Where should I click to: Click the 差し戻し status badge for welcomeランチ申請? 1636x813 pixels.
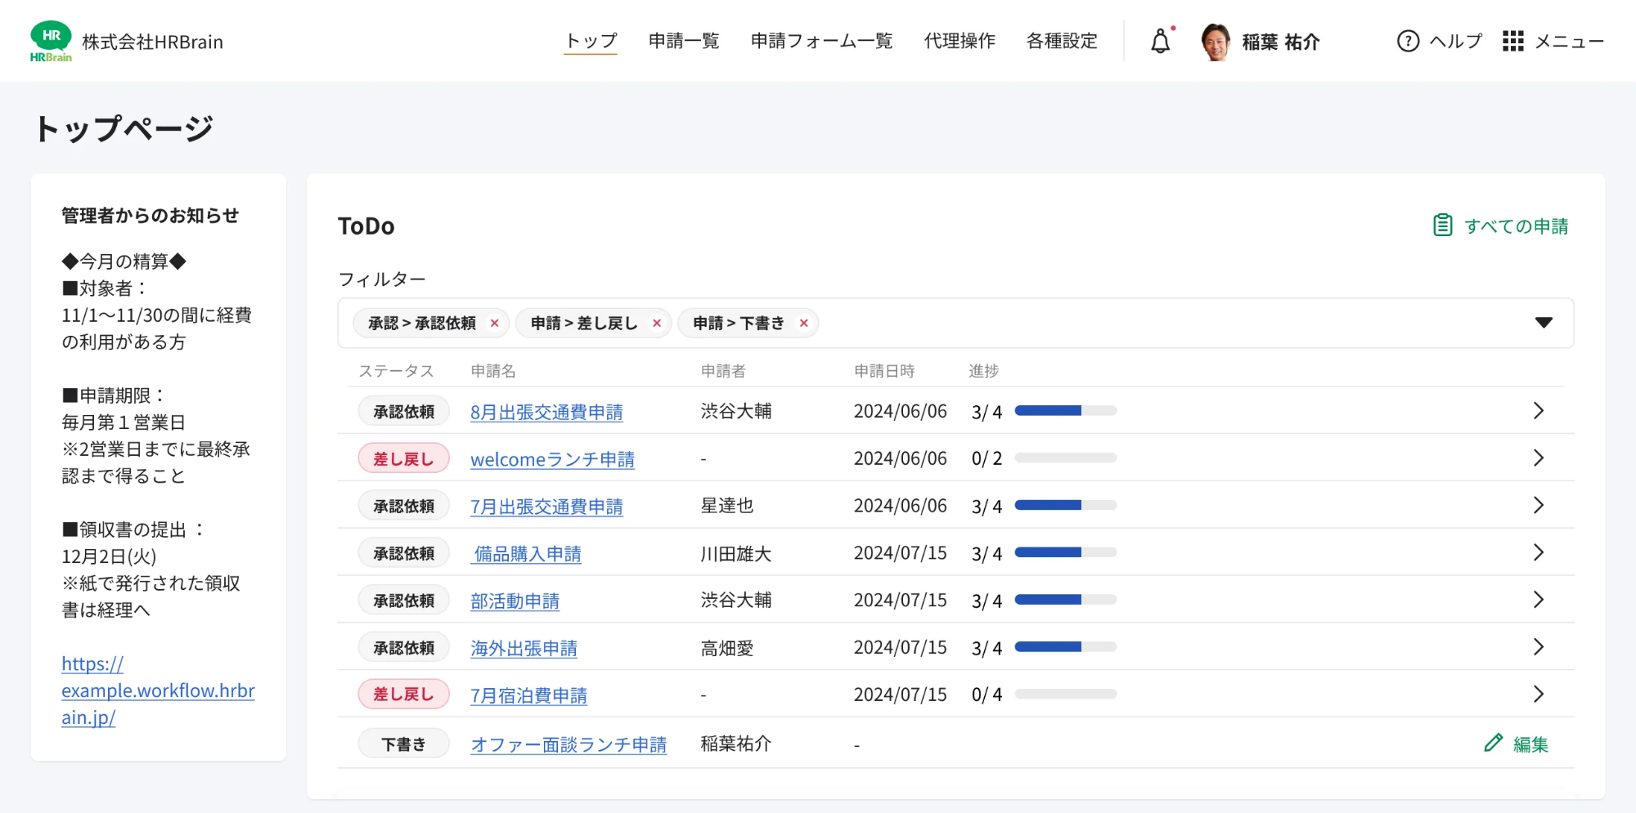403,459
